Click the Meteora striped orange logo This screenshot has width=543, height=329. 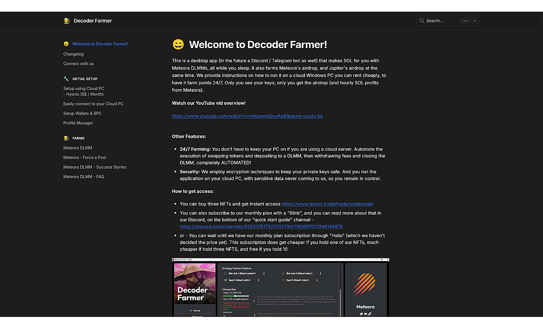point(364,284)
